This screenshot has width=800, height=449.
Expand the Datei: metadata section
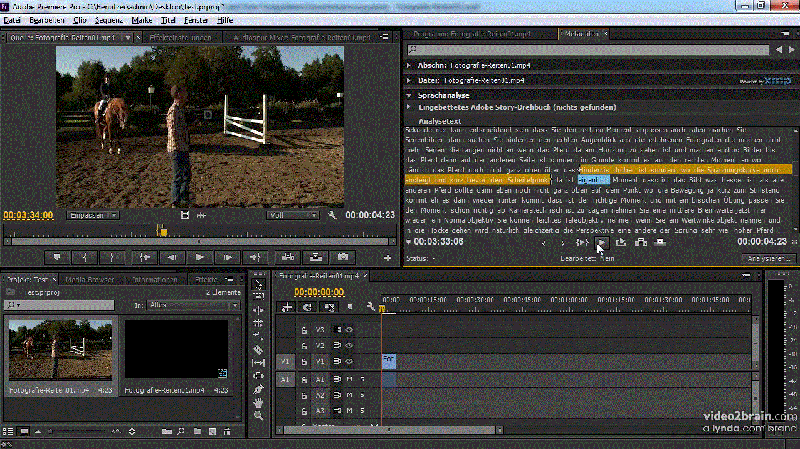click(409, 80)
